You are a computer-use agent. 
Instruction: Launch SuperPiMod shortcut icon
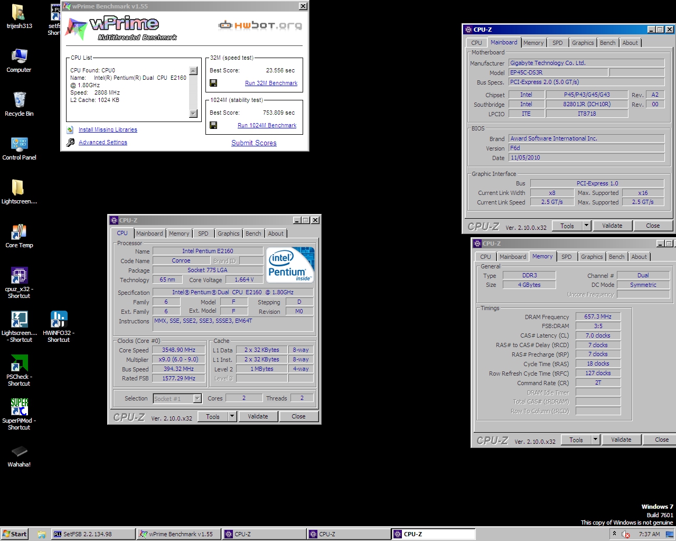19,414
